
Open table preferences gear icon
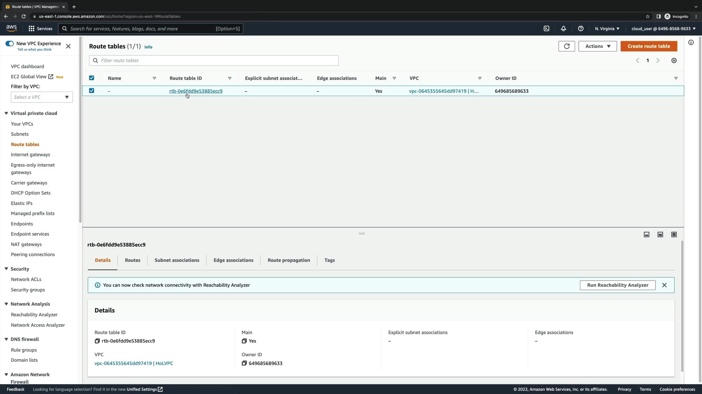click(674, 61)
